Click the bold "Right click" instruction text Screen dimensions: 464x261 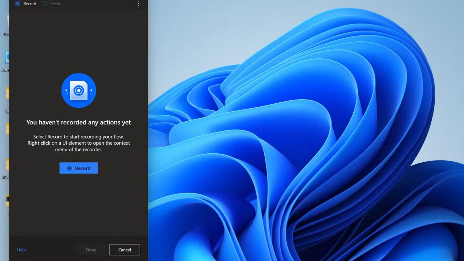point(39,143)
